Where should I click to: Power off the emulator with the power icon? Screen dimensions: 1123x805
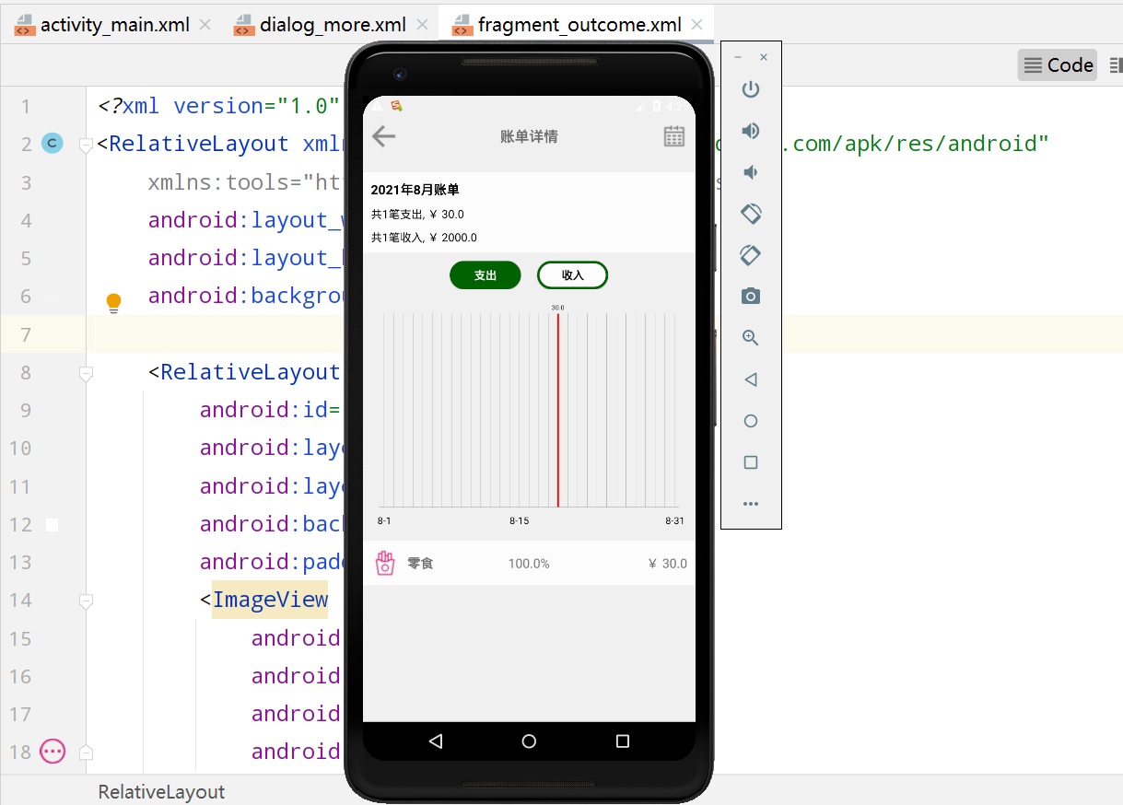tap(751, 89)
